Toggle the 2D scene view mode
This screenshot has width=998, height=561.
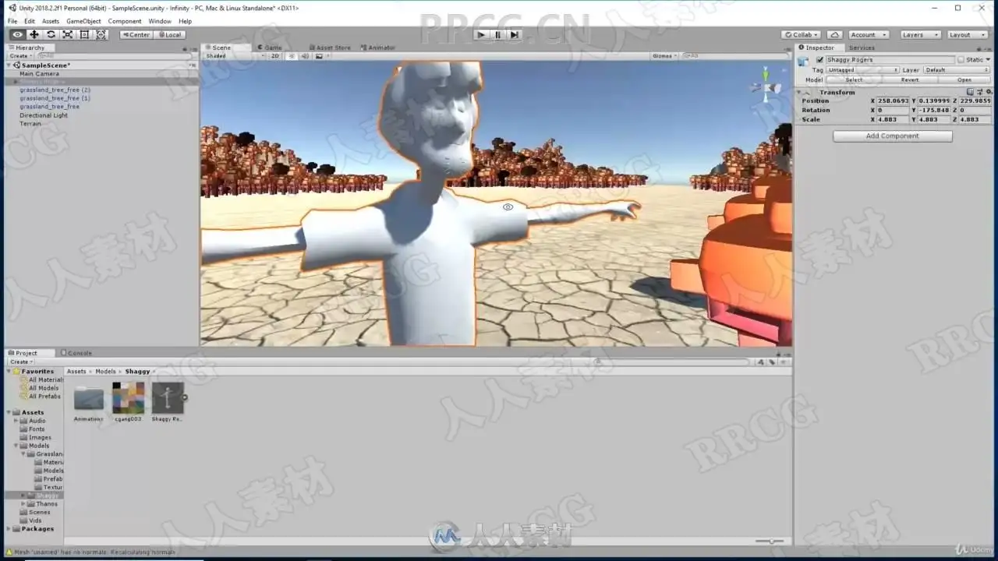pos(275,56)
